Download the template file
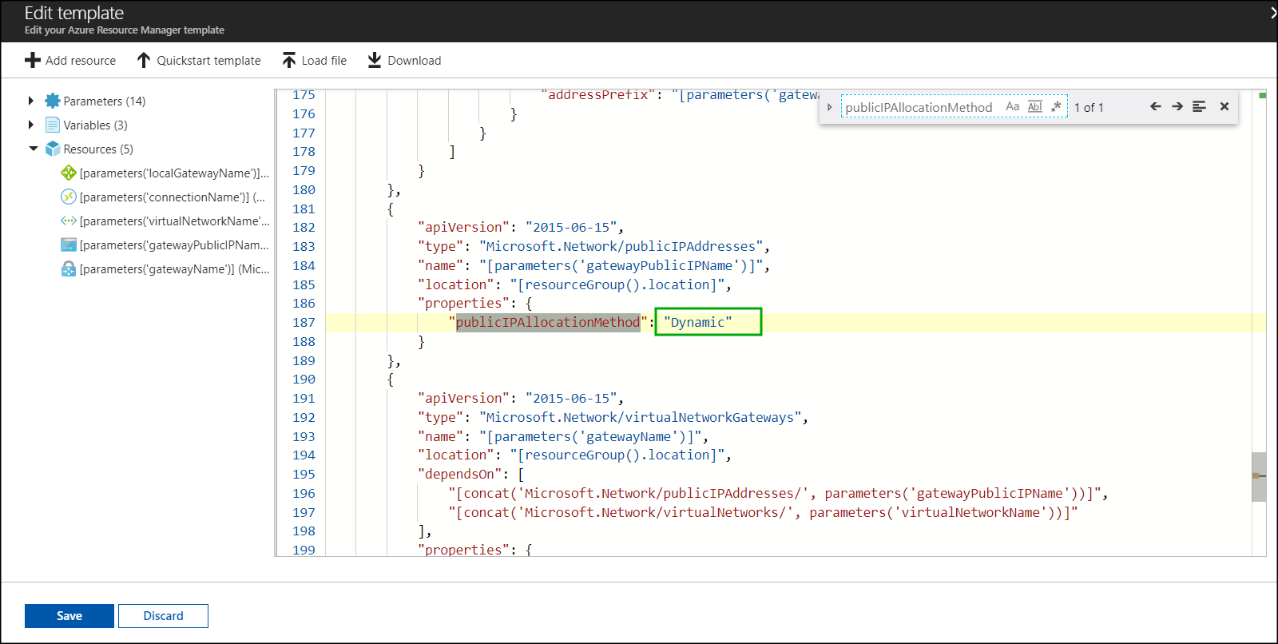Image resolution: width=1278 pixels, height=644 pixels. [x=404, y=61]
